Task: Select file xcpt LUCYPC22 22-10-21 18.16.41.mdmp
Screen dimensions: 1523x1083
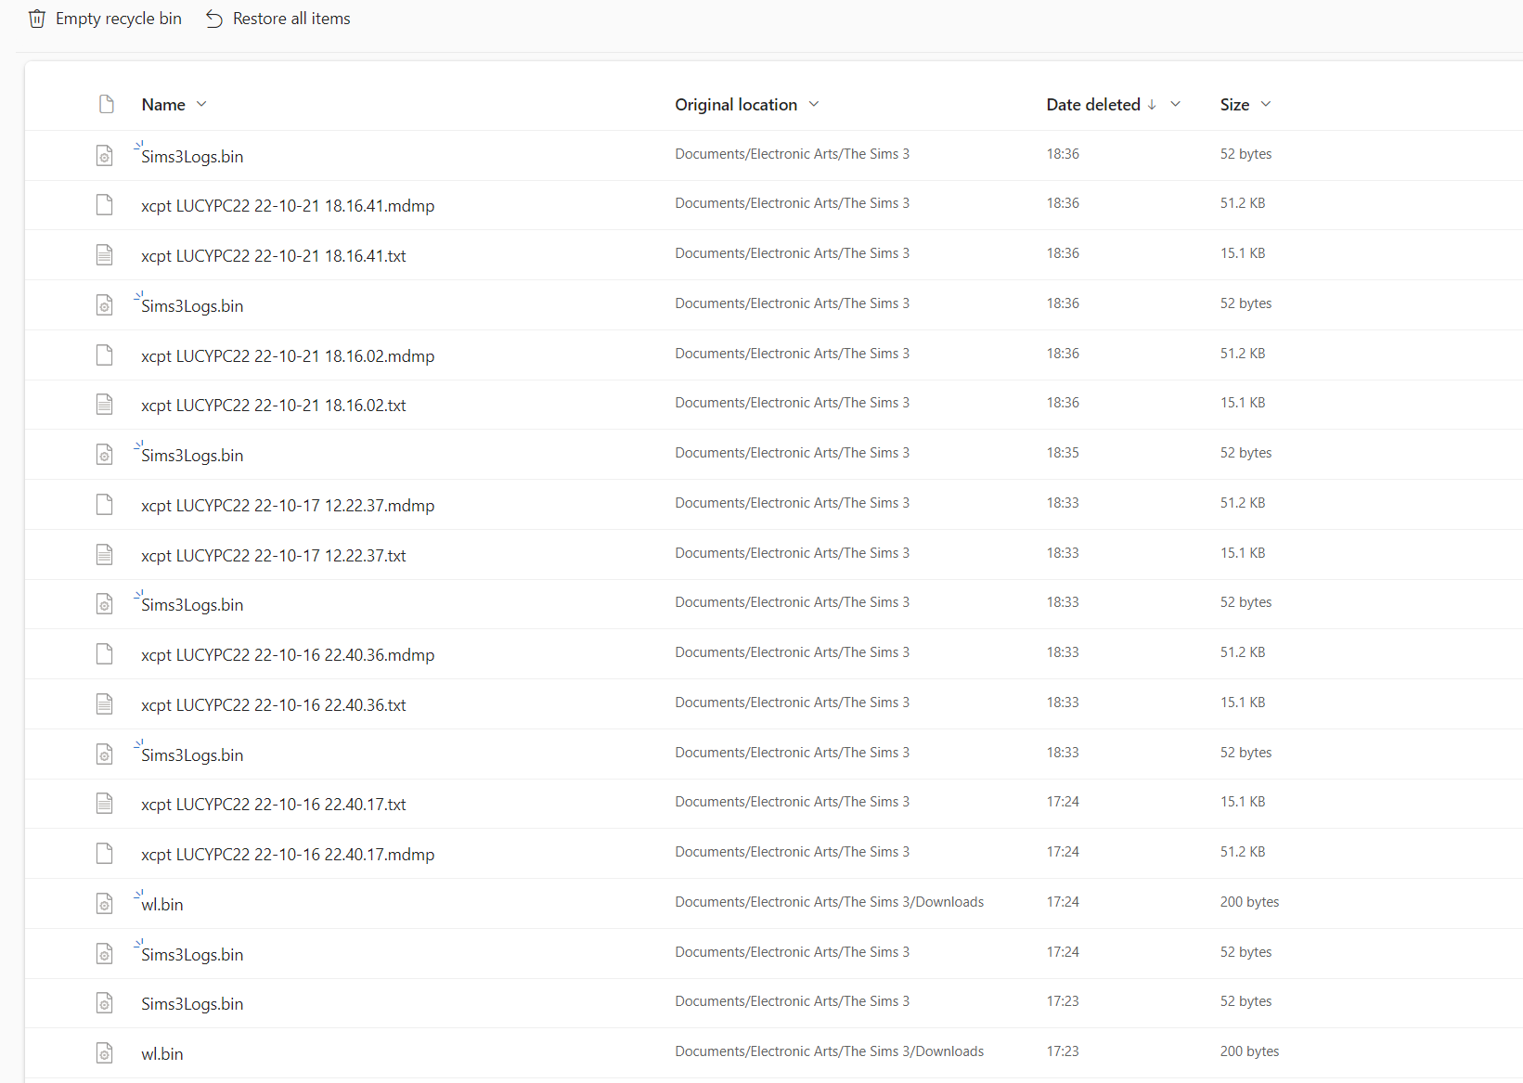Action: click(288, 206)
